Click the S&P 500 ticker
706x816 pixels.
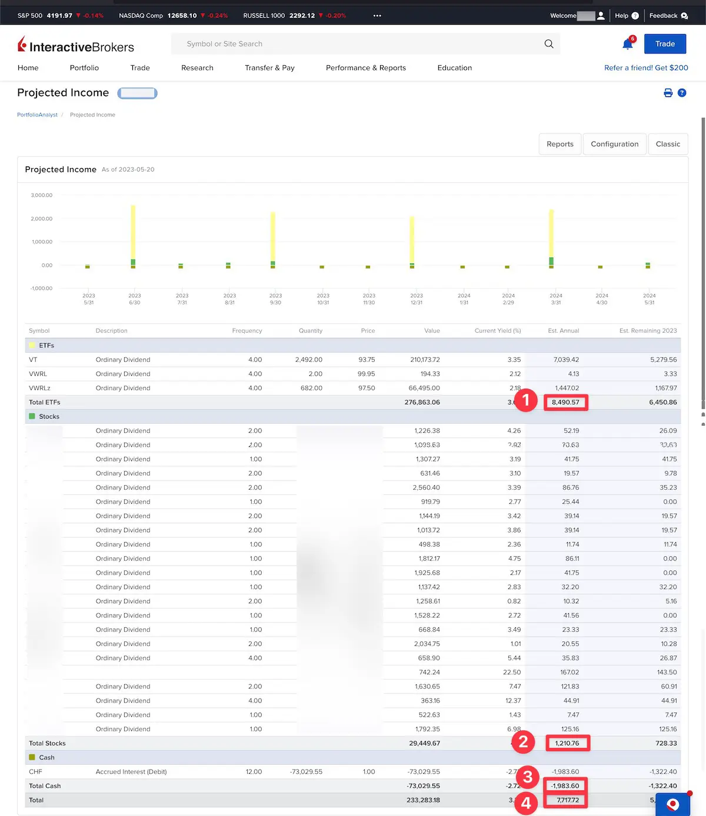point(61,16)
